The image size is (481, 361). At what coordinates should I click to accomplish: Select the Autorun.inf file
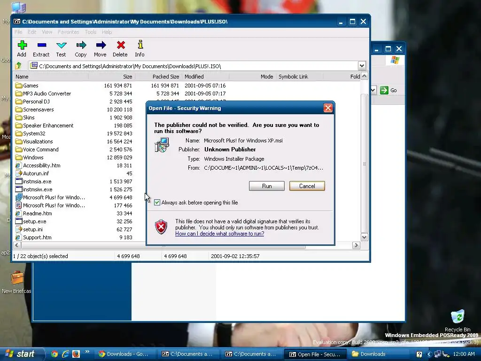[32, 173]
